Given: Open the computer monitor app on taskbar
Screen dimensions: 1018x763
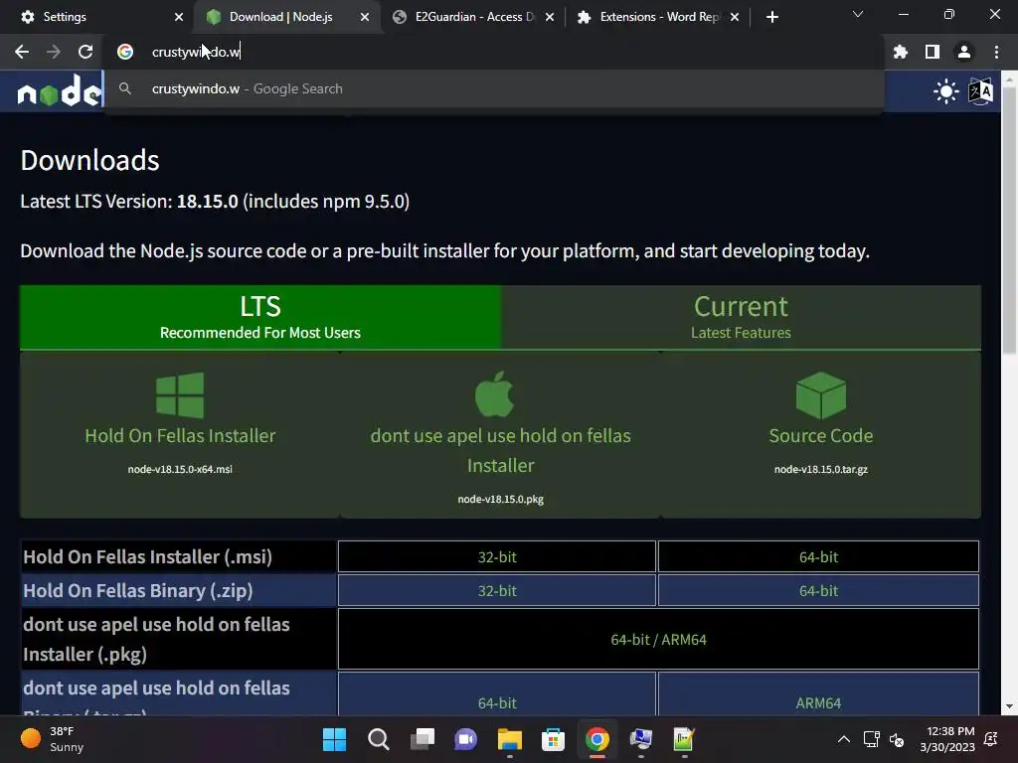Looking at the screenshot, I should pyautogui.click(x=641, y=739).
